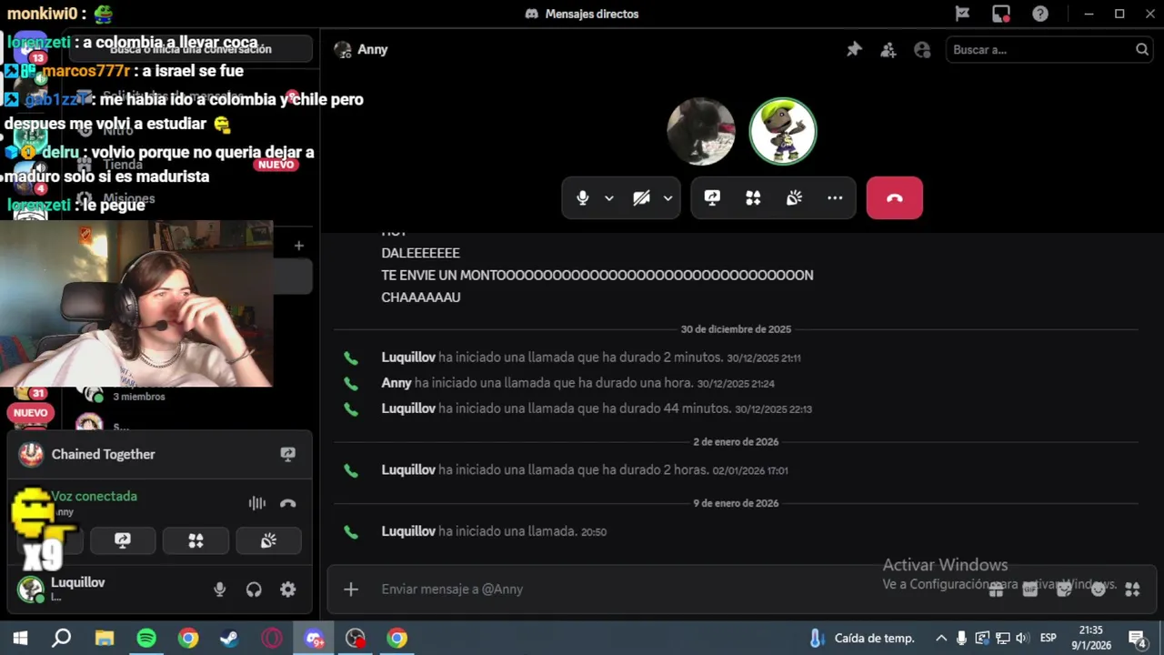Open Discord help question mark

[1040, 14]
